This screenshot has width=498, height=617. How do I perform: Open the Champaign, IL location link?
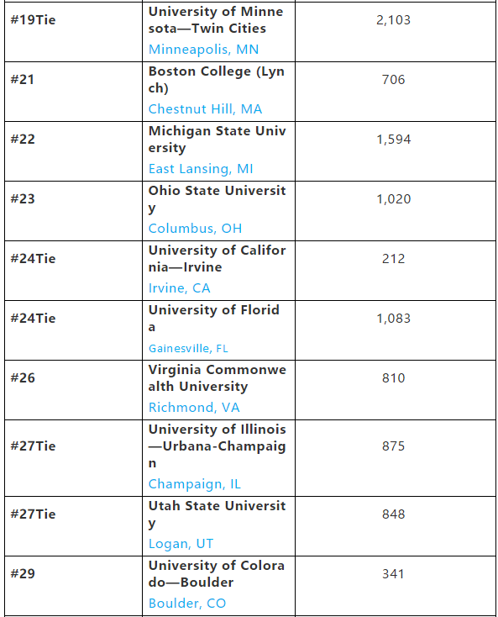195,484
